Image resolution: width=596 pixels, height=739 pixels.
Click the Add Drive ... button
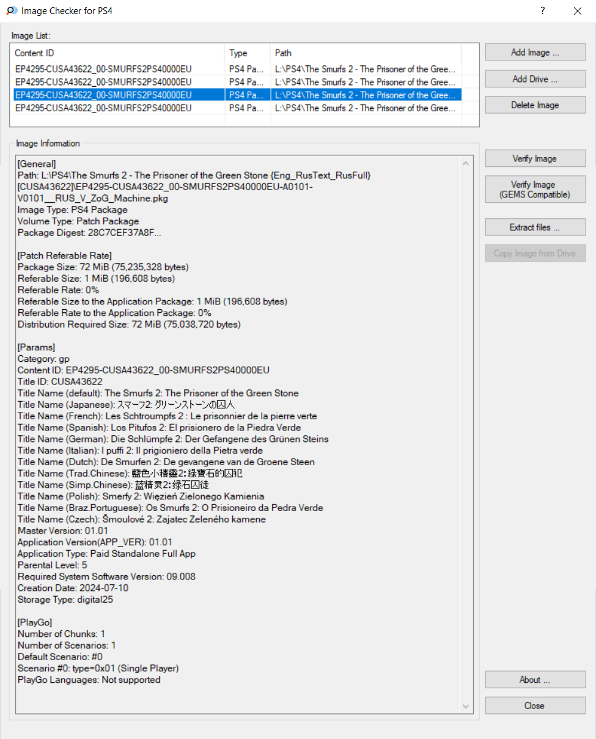535,79
